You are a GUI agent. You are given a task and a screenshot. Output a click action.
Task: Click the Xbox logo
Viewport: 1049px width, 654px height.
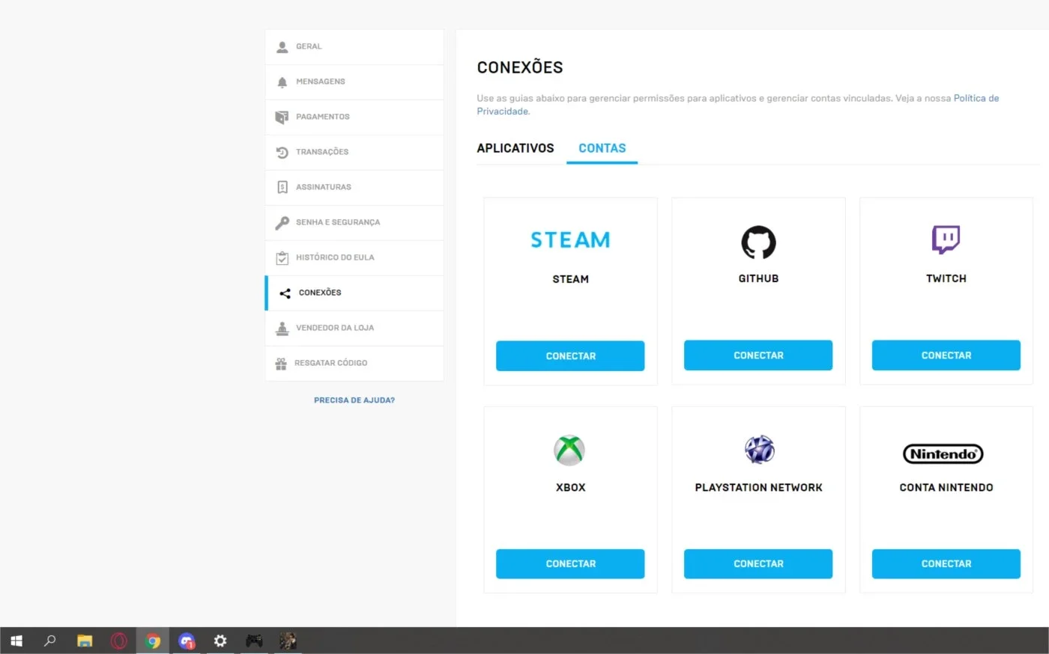coord(569,450)
